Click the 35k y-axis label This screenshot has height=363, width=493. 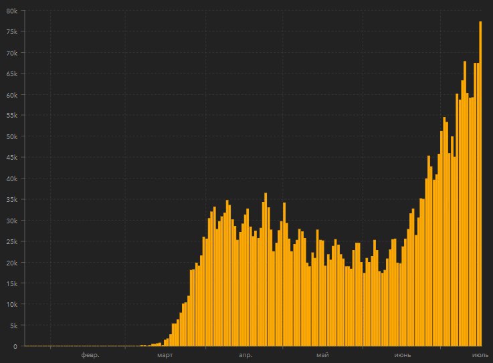(11, 200)
